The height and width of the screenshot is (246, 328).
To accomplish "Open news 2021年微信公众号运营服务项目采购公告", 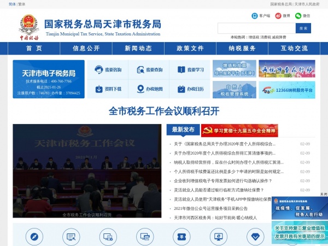I will [x=210, y=208].
